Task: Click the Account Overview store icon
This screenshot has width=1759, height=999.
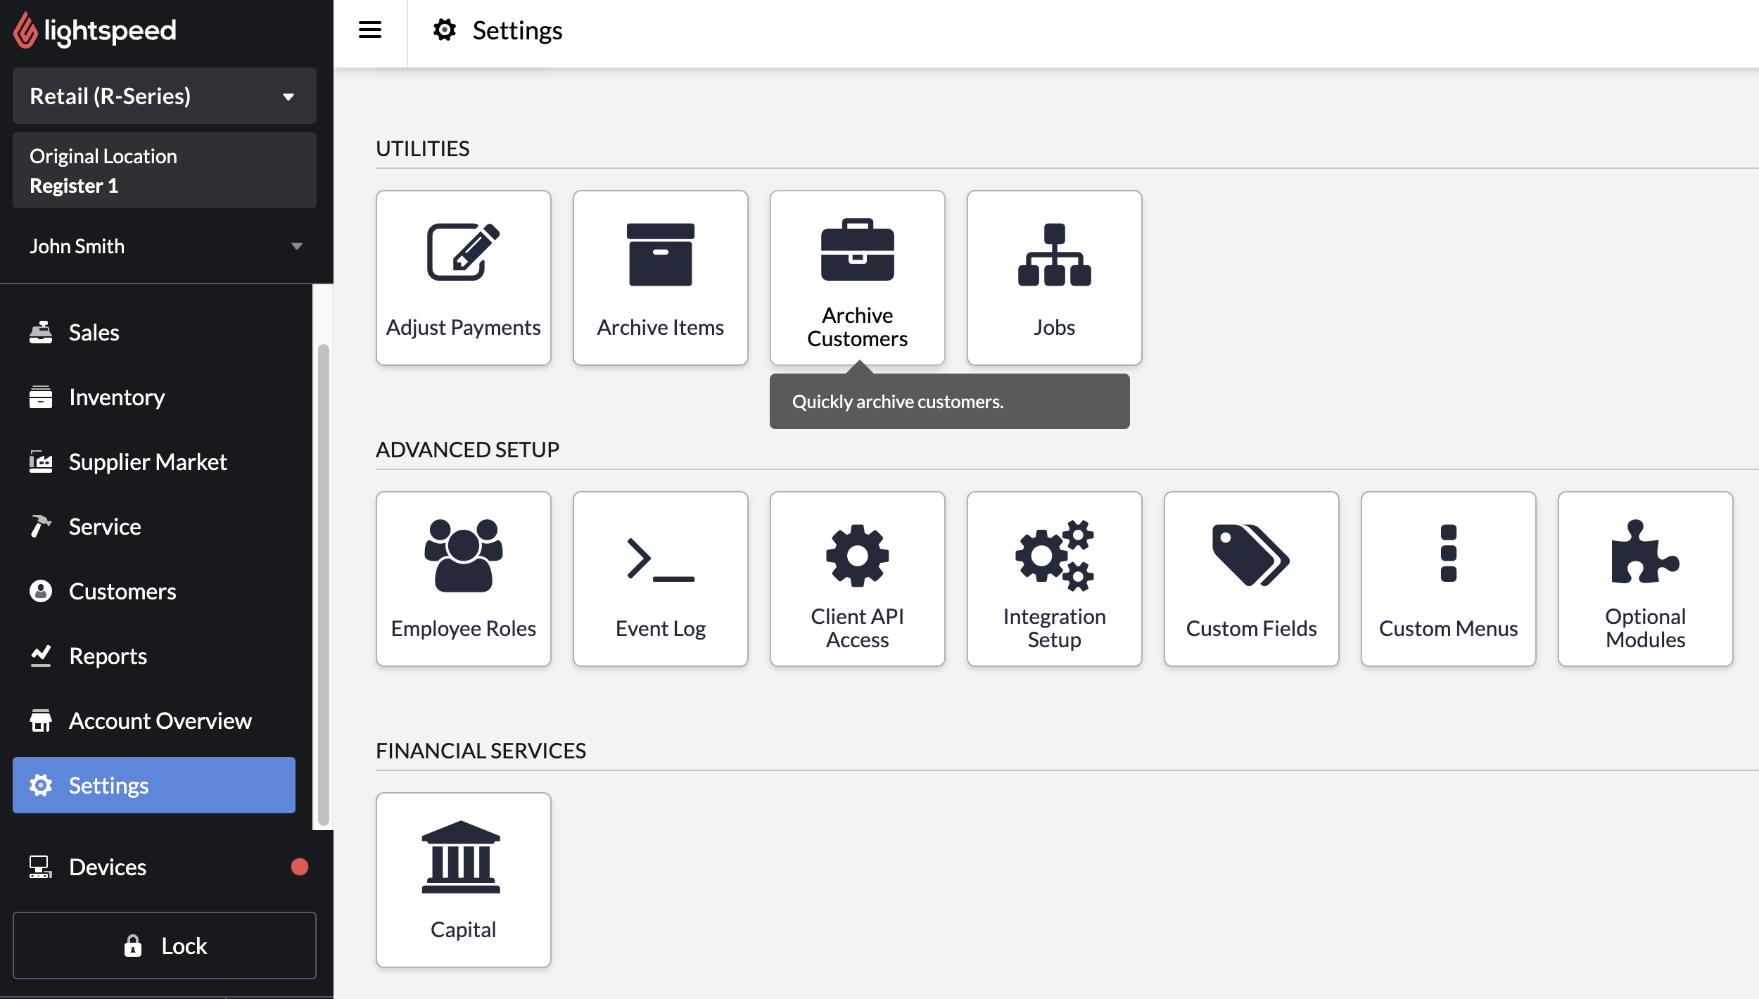Action: pyautogui.click(x=41, y=720)
